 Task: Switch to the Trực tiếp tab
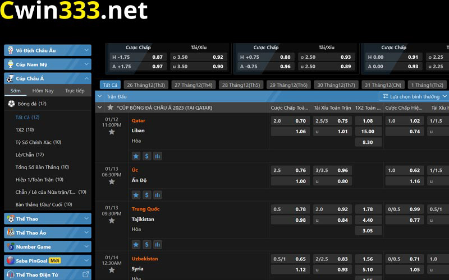click(75, 91)
